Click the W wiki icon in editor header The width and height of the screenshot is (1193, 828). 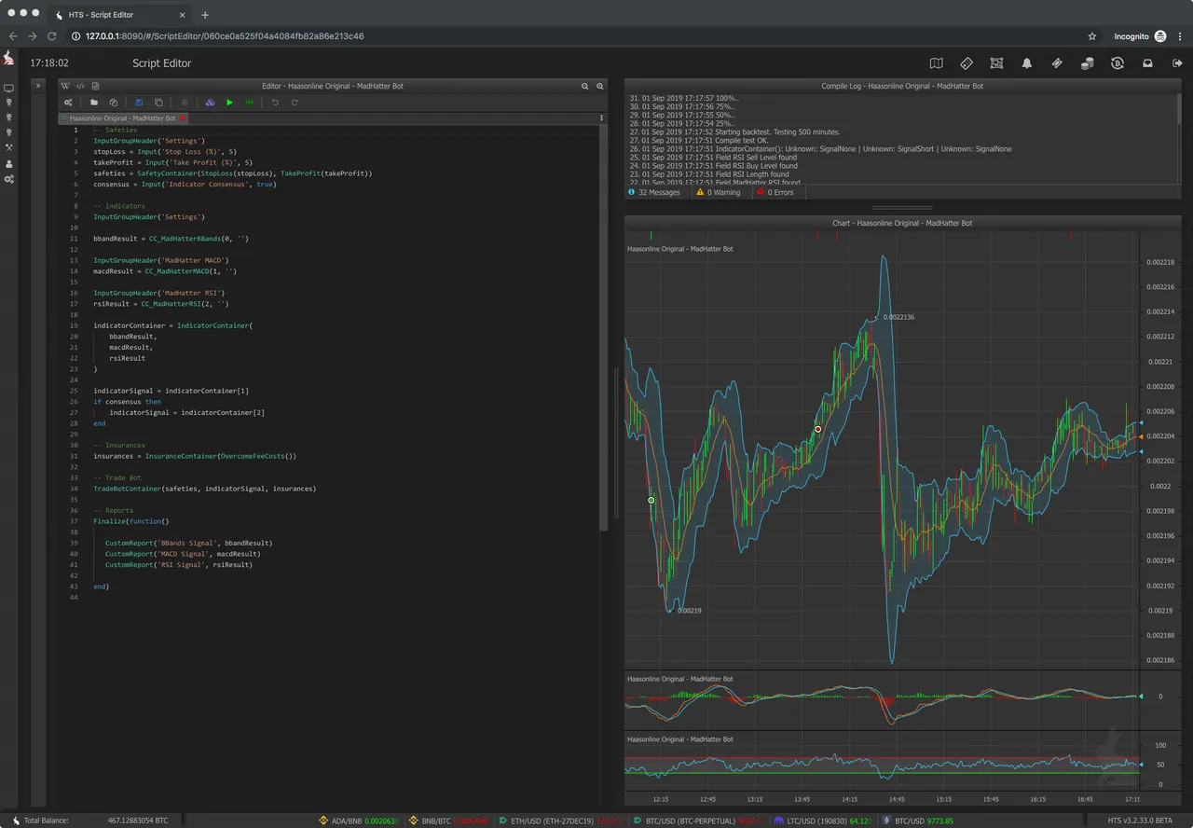pyautogui.click(x=66, y=86)
